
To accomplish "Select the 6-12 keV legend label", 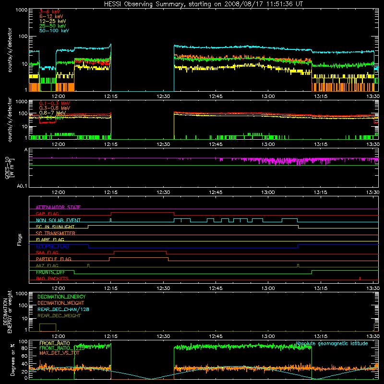I will [51, 16].
